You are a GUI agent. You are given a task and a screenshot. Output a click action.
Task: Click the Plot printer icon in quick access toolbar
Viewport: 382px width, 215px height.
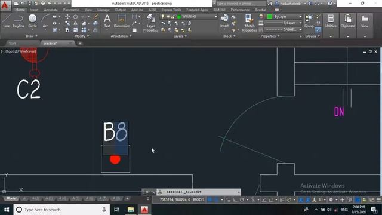coord(43,4)
